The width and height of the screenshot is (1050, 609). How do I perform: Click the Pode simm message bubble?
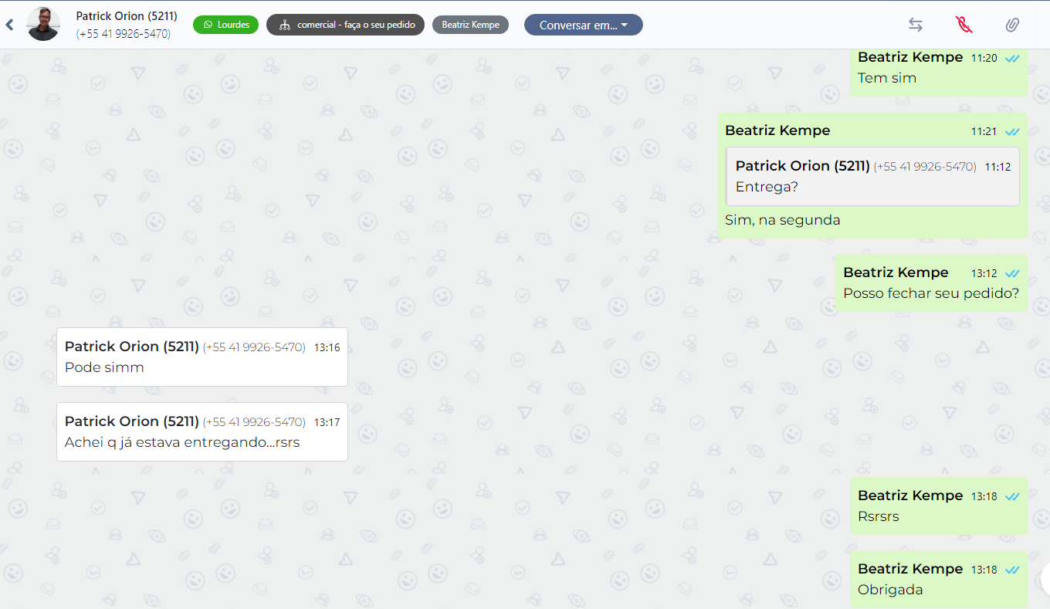point(202,357)
